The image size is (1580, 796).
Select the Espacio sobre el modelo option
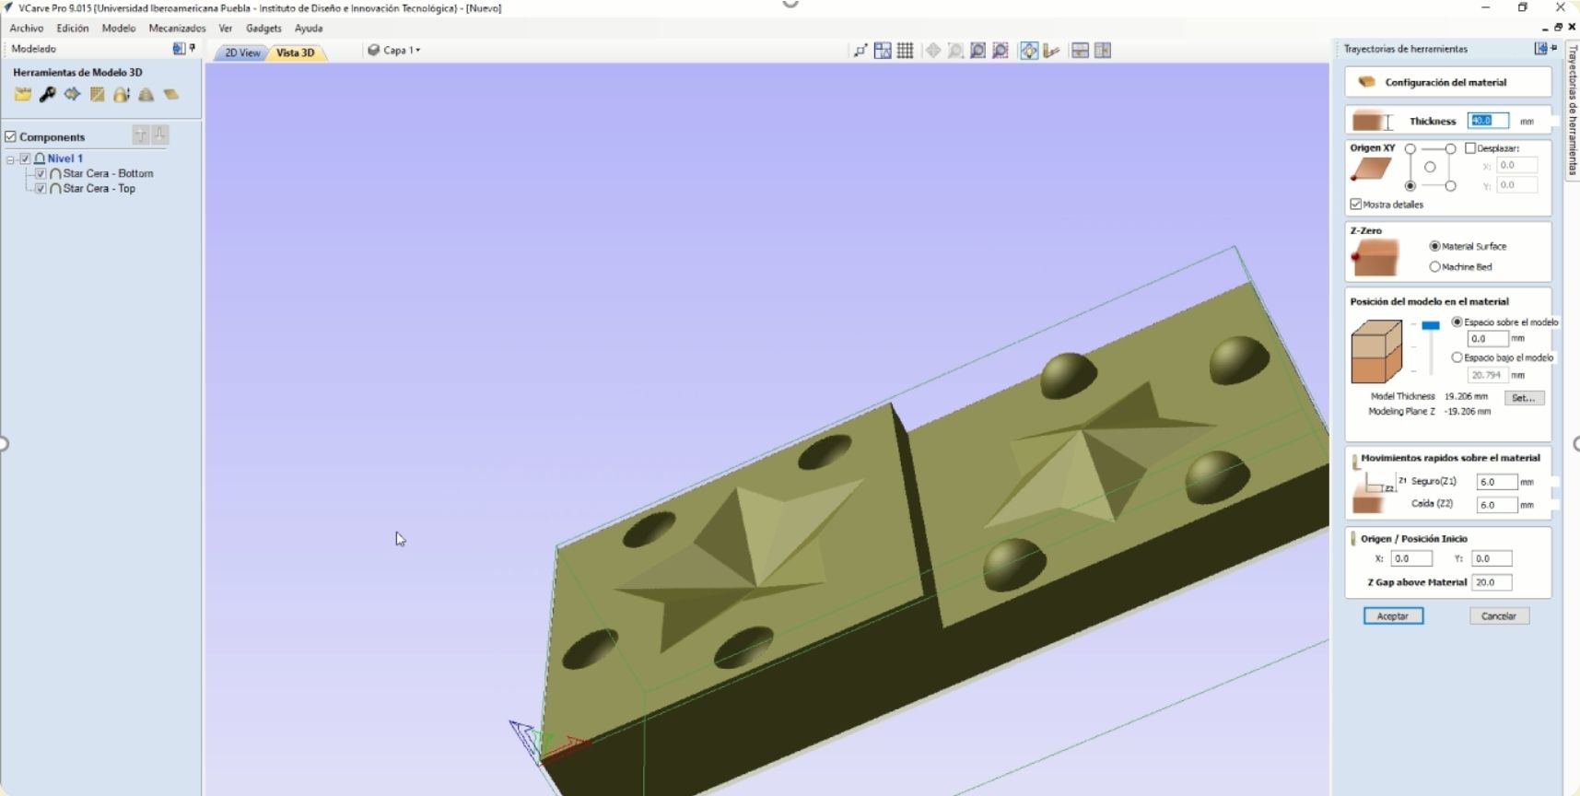point(1457,322)
